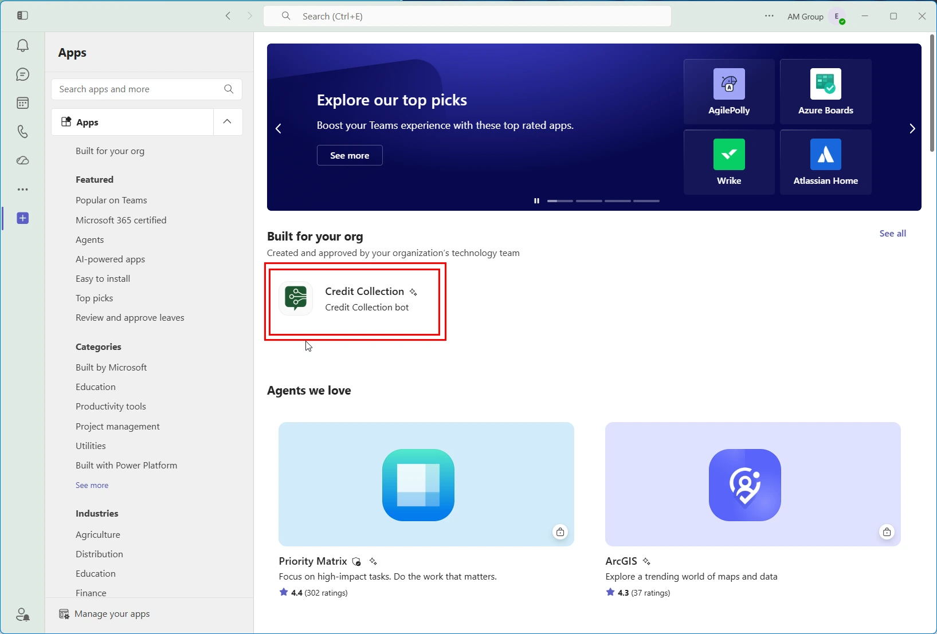Go back with the title bar arrow
This screenshot has height=634, width=937.
point(228,16)
